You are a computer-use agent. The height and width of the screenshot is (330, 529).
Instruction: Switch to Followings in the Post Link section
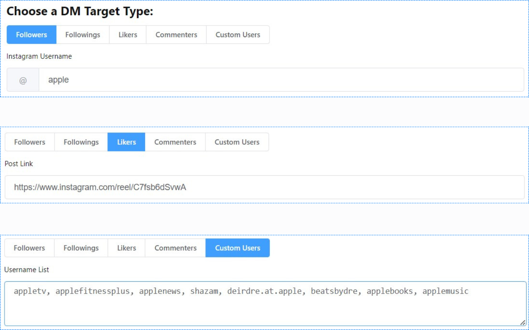pos(81,142)
